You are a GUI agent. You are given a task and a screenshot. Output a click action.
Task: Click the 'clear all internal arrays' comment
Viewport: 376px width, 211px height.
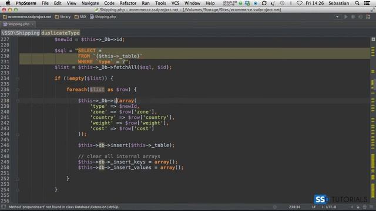click(x=119, y=156)
